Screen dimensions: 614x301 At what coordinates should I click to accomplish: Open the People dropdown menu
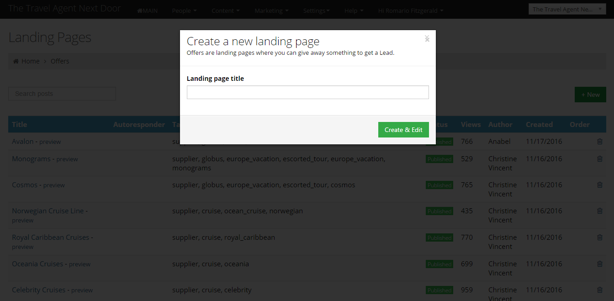point(184,11)
